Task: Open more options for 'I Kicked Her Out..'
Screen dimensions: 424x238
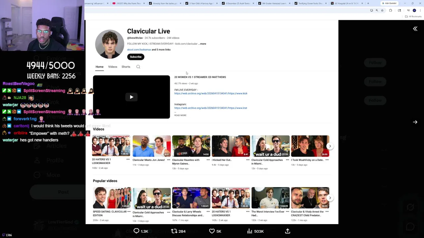Action: click(248, 160)
